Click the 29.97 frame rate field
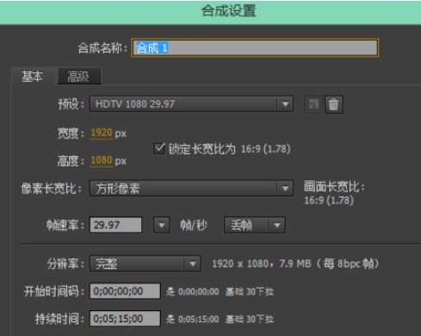Screen dimensions: 421x336 click(115, 225)
